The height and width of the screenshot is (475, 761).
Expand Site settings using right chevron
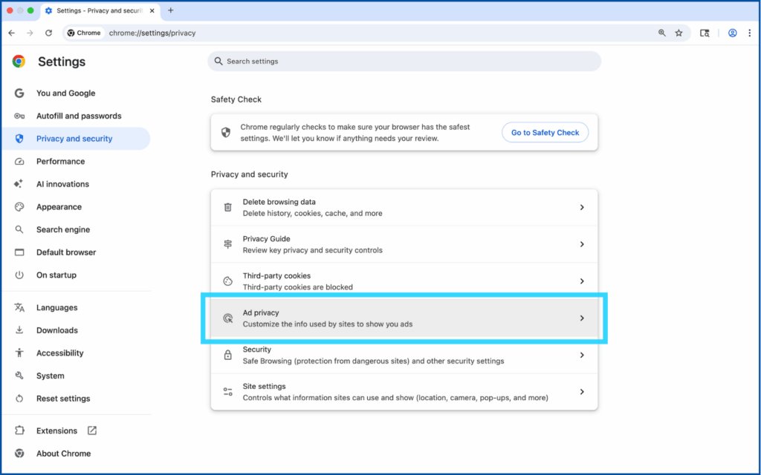582,392
